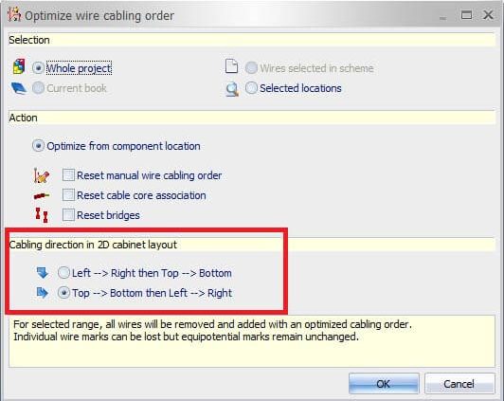Screen dimensions: 504x401
Task: Choose the Selected locations radio option
Action: [251, 87]
